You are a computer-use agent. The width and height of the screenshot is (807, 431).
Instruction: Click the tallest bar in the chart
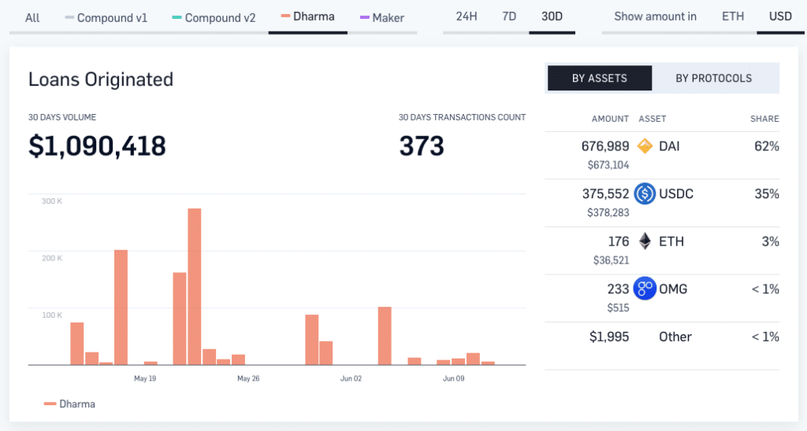pos(195,286)
